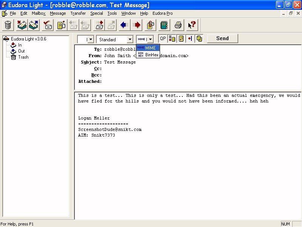Image resolution: width=302 pixels, height=227 pixels.
Task: Click the Trash mailbox tree icon
Action: click(13, 57)
